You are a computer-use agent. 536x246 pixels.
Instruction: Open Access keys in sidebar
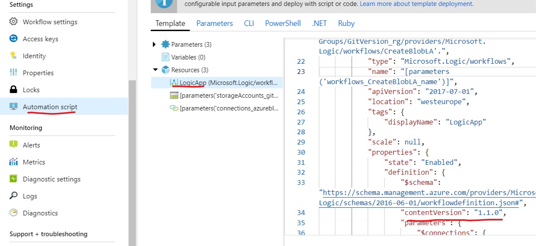pos(40,39)
